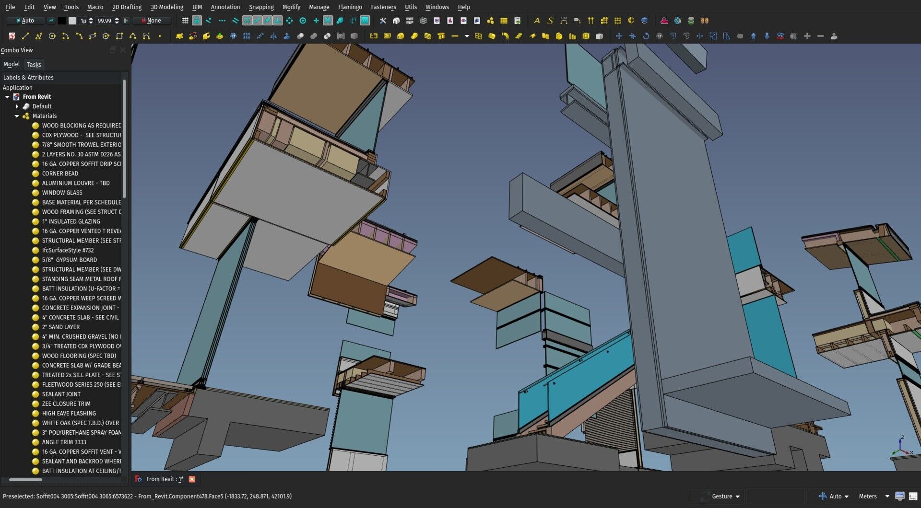Select the Draft Line tool

[x=25, y=36]
